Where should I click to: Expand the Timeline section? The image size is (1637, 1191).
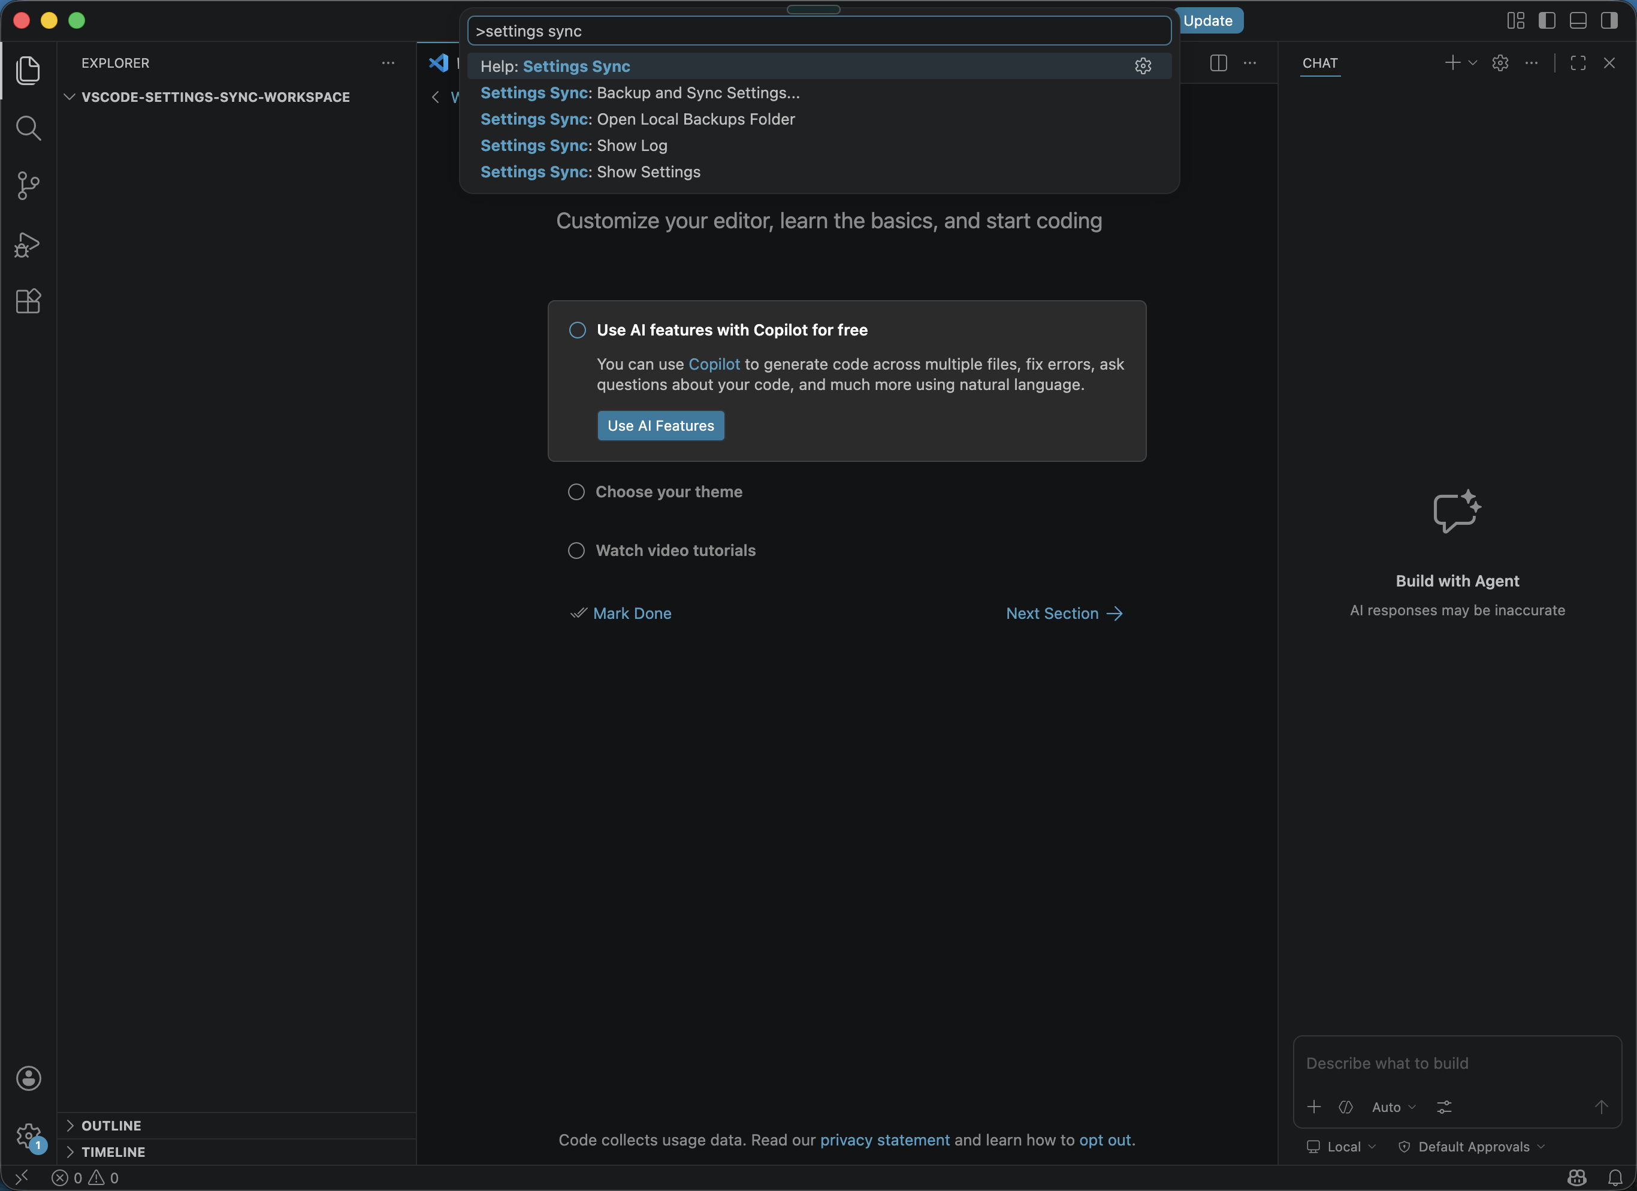(x=70, y=1152)
